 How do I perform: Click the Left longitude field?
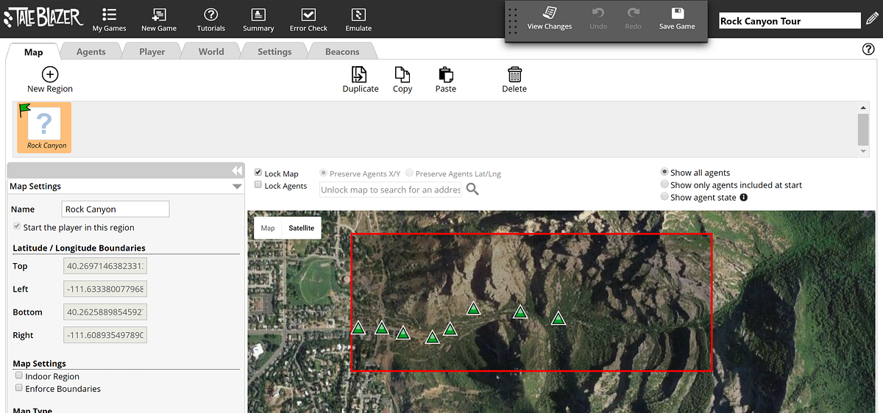tap(105, 289)
